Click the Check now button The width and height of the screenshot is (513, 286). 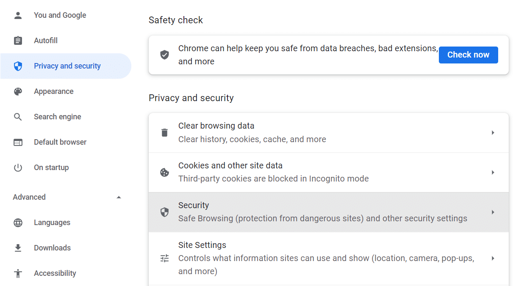tap(468, 55)
